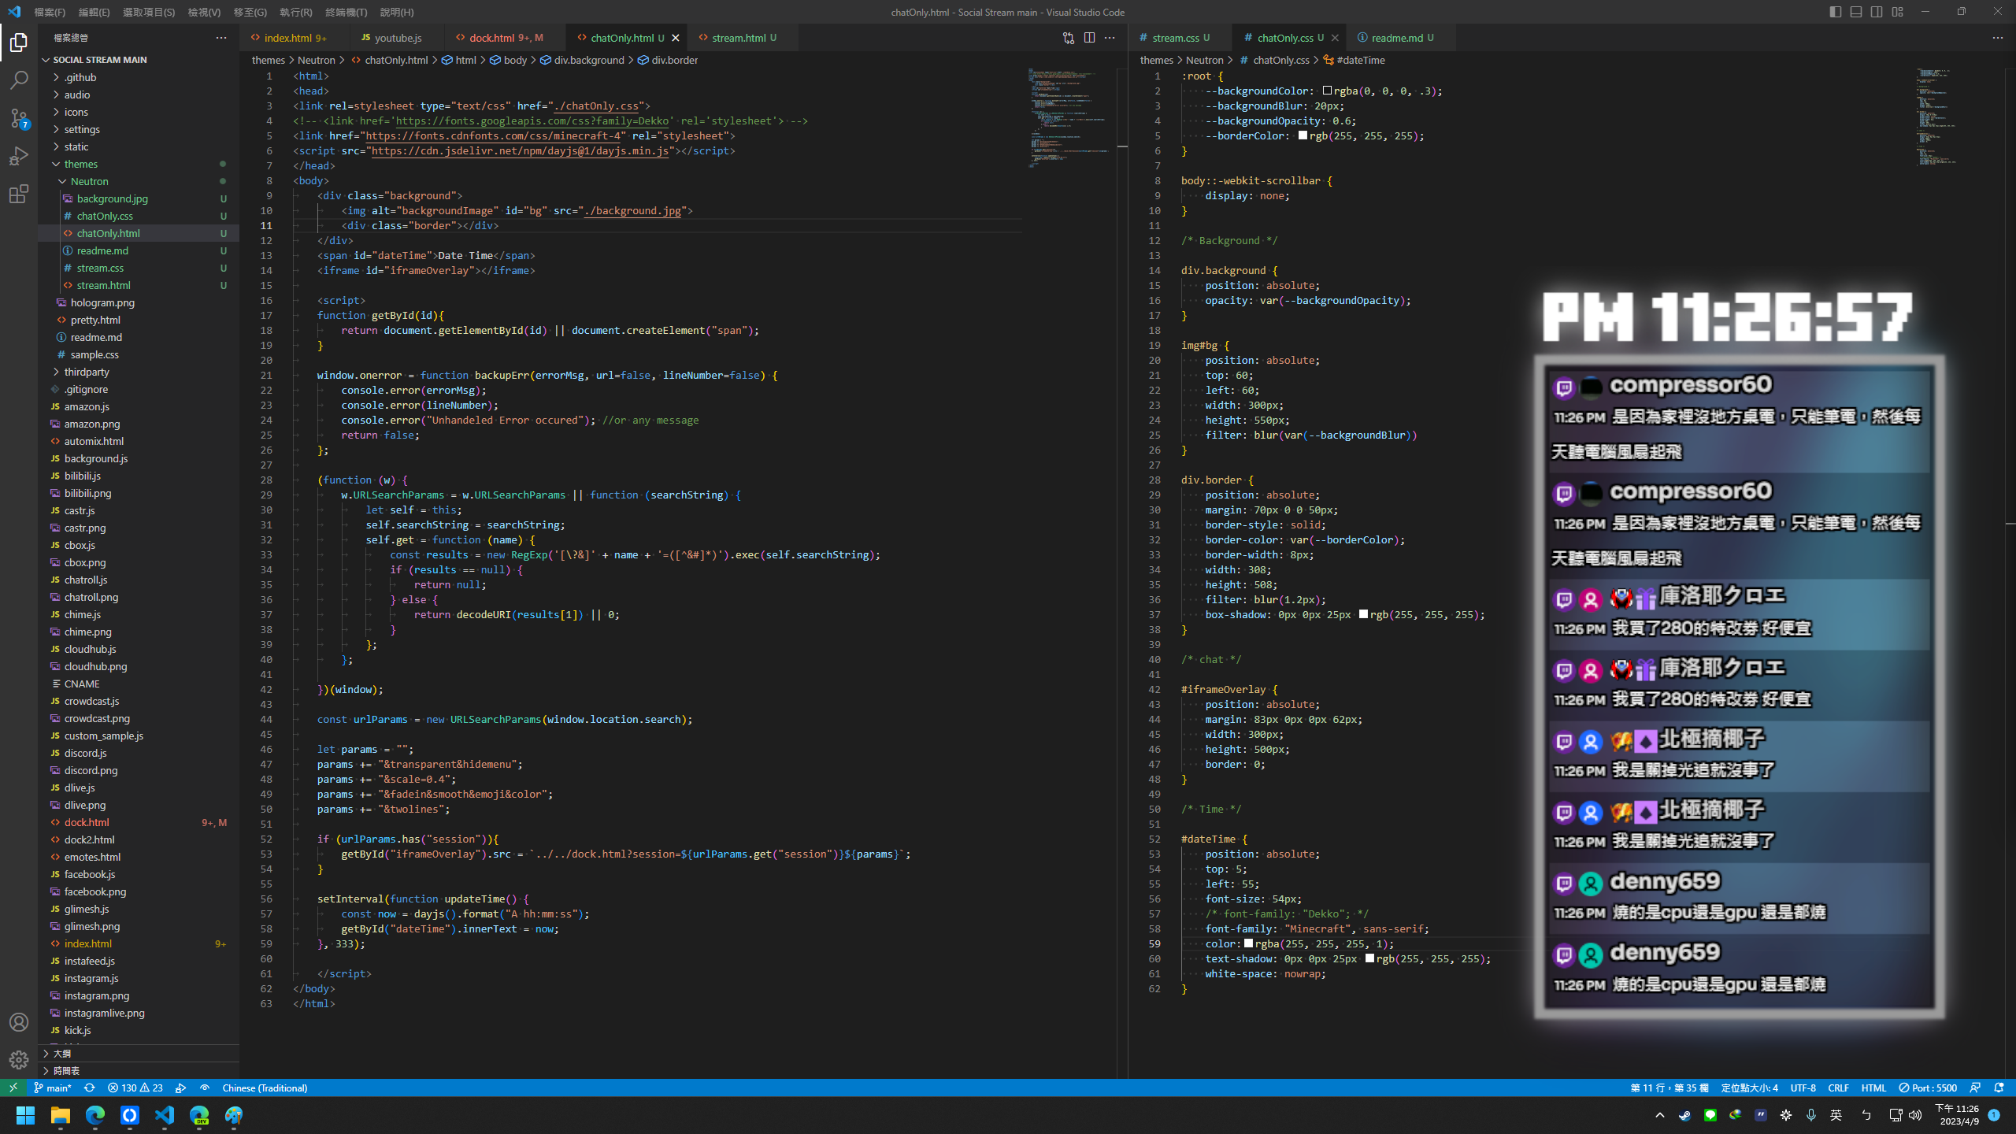Open the Steam tray icon
Image resolution: width=2016 pixels, height=1134 pixels.
tap(1684, 1115)
